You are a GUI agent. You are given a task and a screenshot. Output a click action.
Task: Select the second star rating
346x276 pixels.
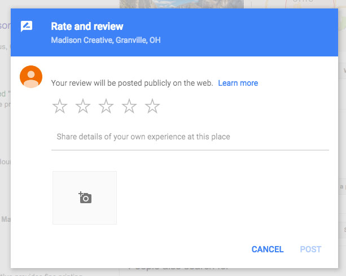[x=83, y=106]
